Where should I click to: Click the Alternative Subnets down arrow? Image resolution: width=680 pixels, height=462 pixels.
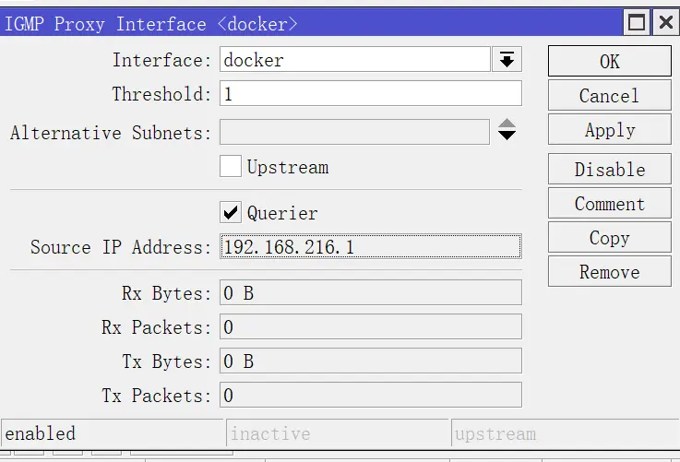coord(507,136)
